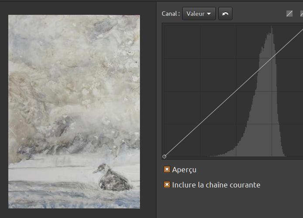
Task: Click the Aperçu label text
Action: (x=184, y=170)
